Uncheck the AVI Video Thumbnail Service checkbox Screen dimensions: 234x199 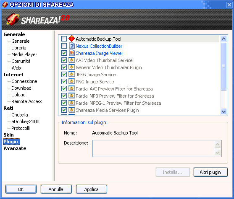pyautogui.click(x=64, y=60)
